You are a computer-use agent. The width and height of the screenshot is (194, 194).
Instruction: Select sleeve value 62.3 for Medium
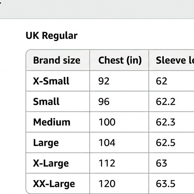166,122
